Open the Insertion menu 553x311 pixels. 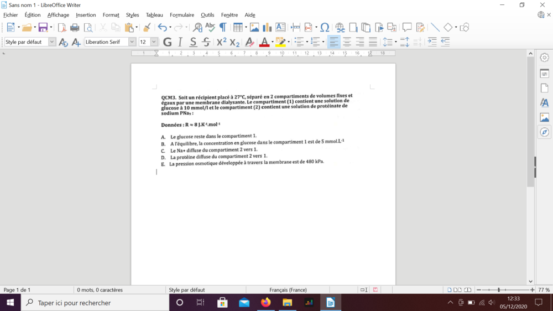tap(86, 15)
